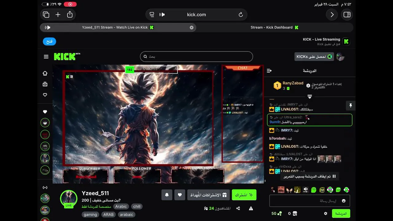Select Yzeed_511 Stream browser tab

click(118, 27)
